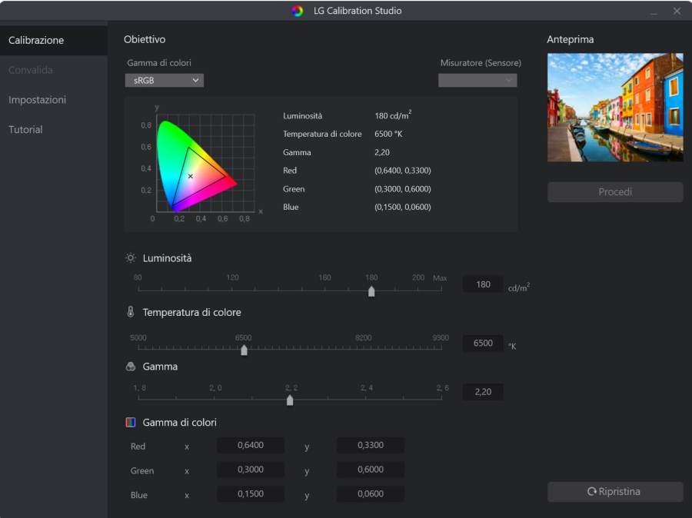
Task: Click the Anteprima preview image
Action: (614, 108)
